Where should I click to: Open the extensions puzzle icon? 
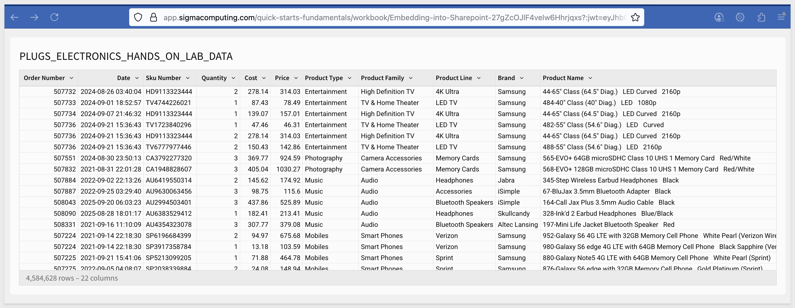(761, 17)
